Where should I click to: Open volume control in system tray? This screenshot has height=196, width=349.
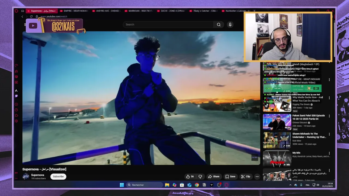318,185
